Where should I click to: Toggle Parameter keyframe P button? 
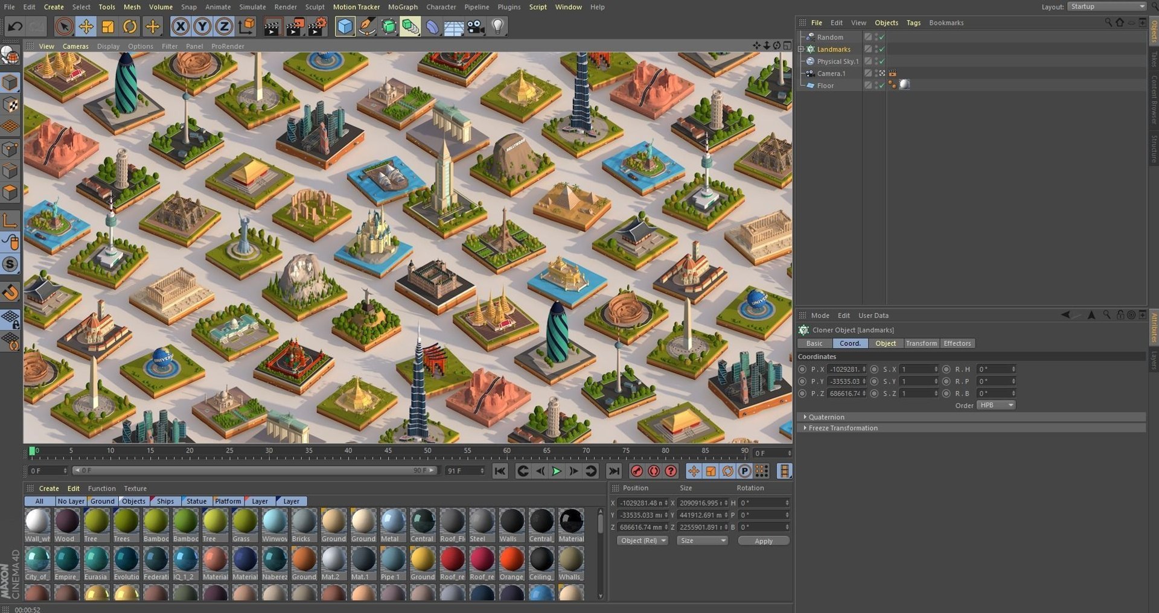(745, 471)
